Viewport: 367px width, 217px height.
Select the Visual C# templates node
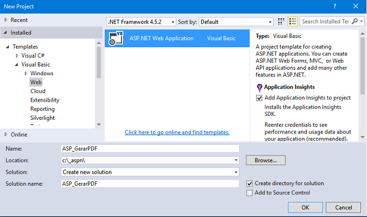point(33,55)
